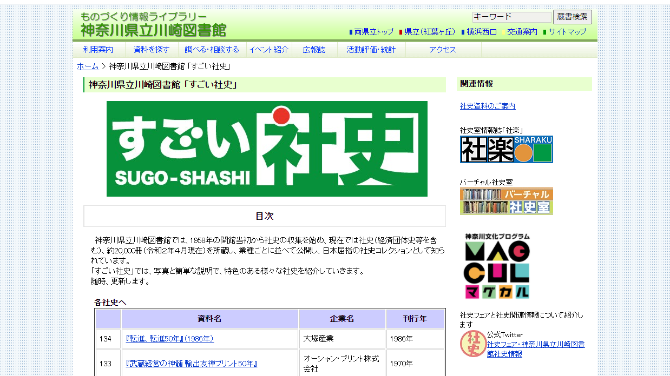The image size is (670, 376).
Task: Select the 資料を探す menu item
Action: click(152, 50)
